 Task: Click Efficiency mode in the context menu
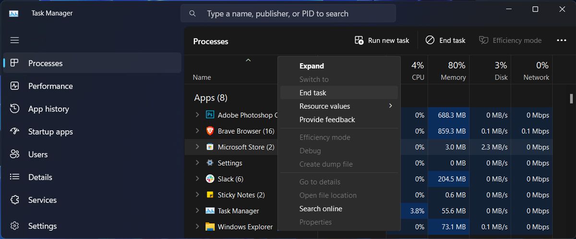(339, 137)
